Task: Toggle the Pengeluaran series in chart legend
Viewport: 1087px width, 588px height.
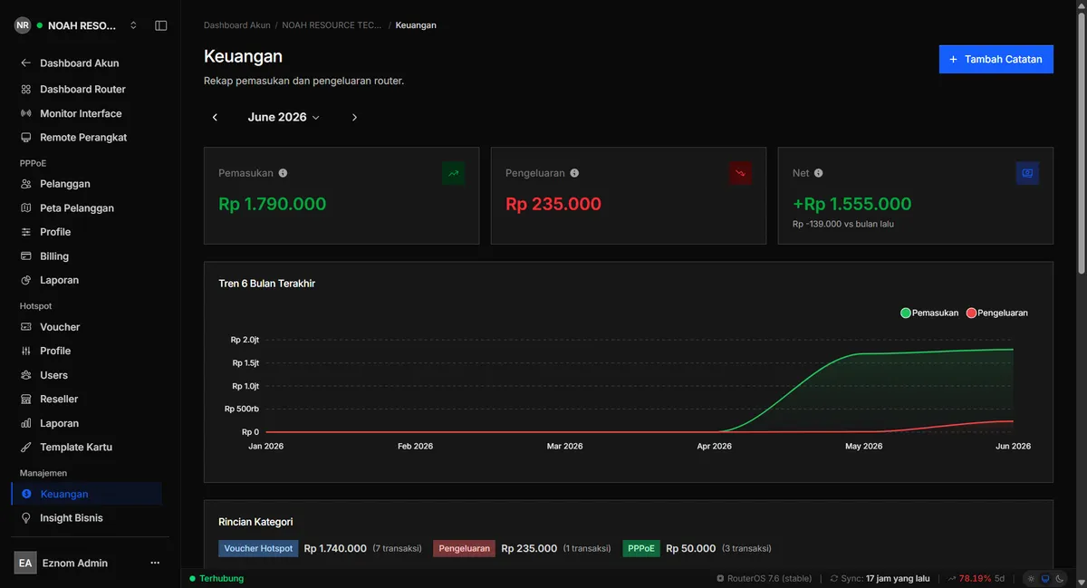Action: tap(997, 313)
